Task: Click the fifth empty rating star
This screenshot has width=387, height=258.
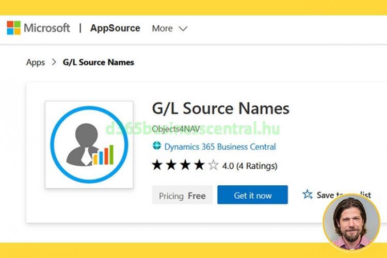Action: tap(213, 166)
